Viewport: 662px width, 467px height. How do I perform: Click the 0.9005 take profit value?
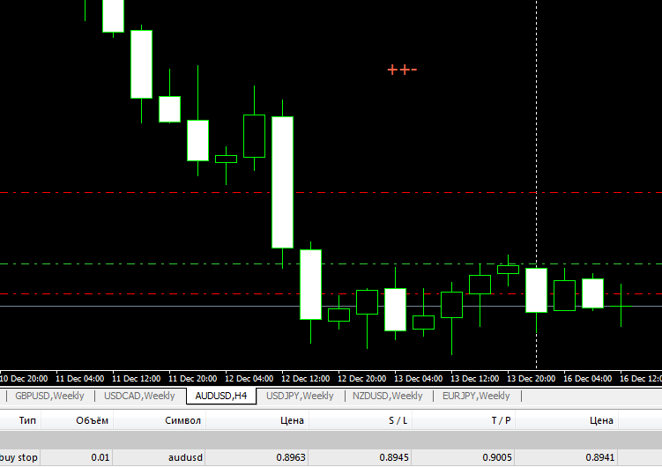click(464, 457)
